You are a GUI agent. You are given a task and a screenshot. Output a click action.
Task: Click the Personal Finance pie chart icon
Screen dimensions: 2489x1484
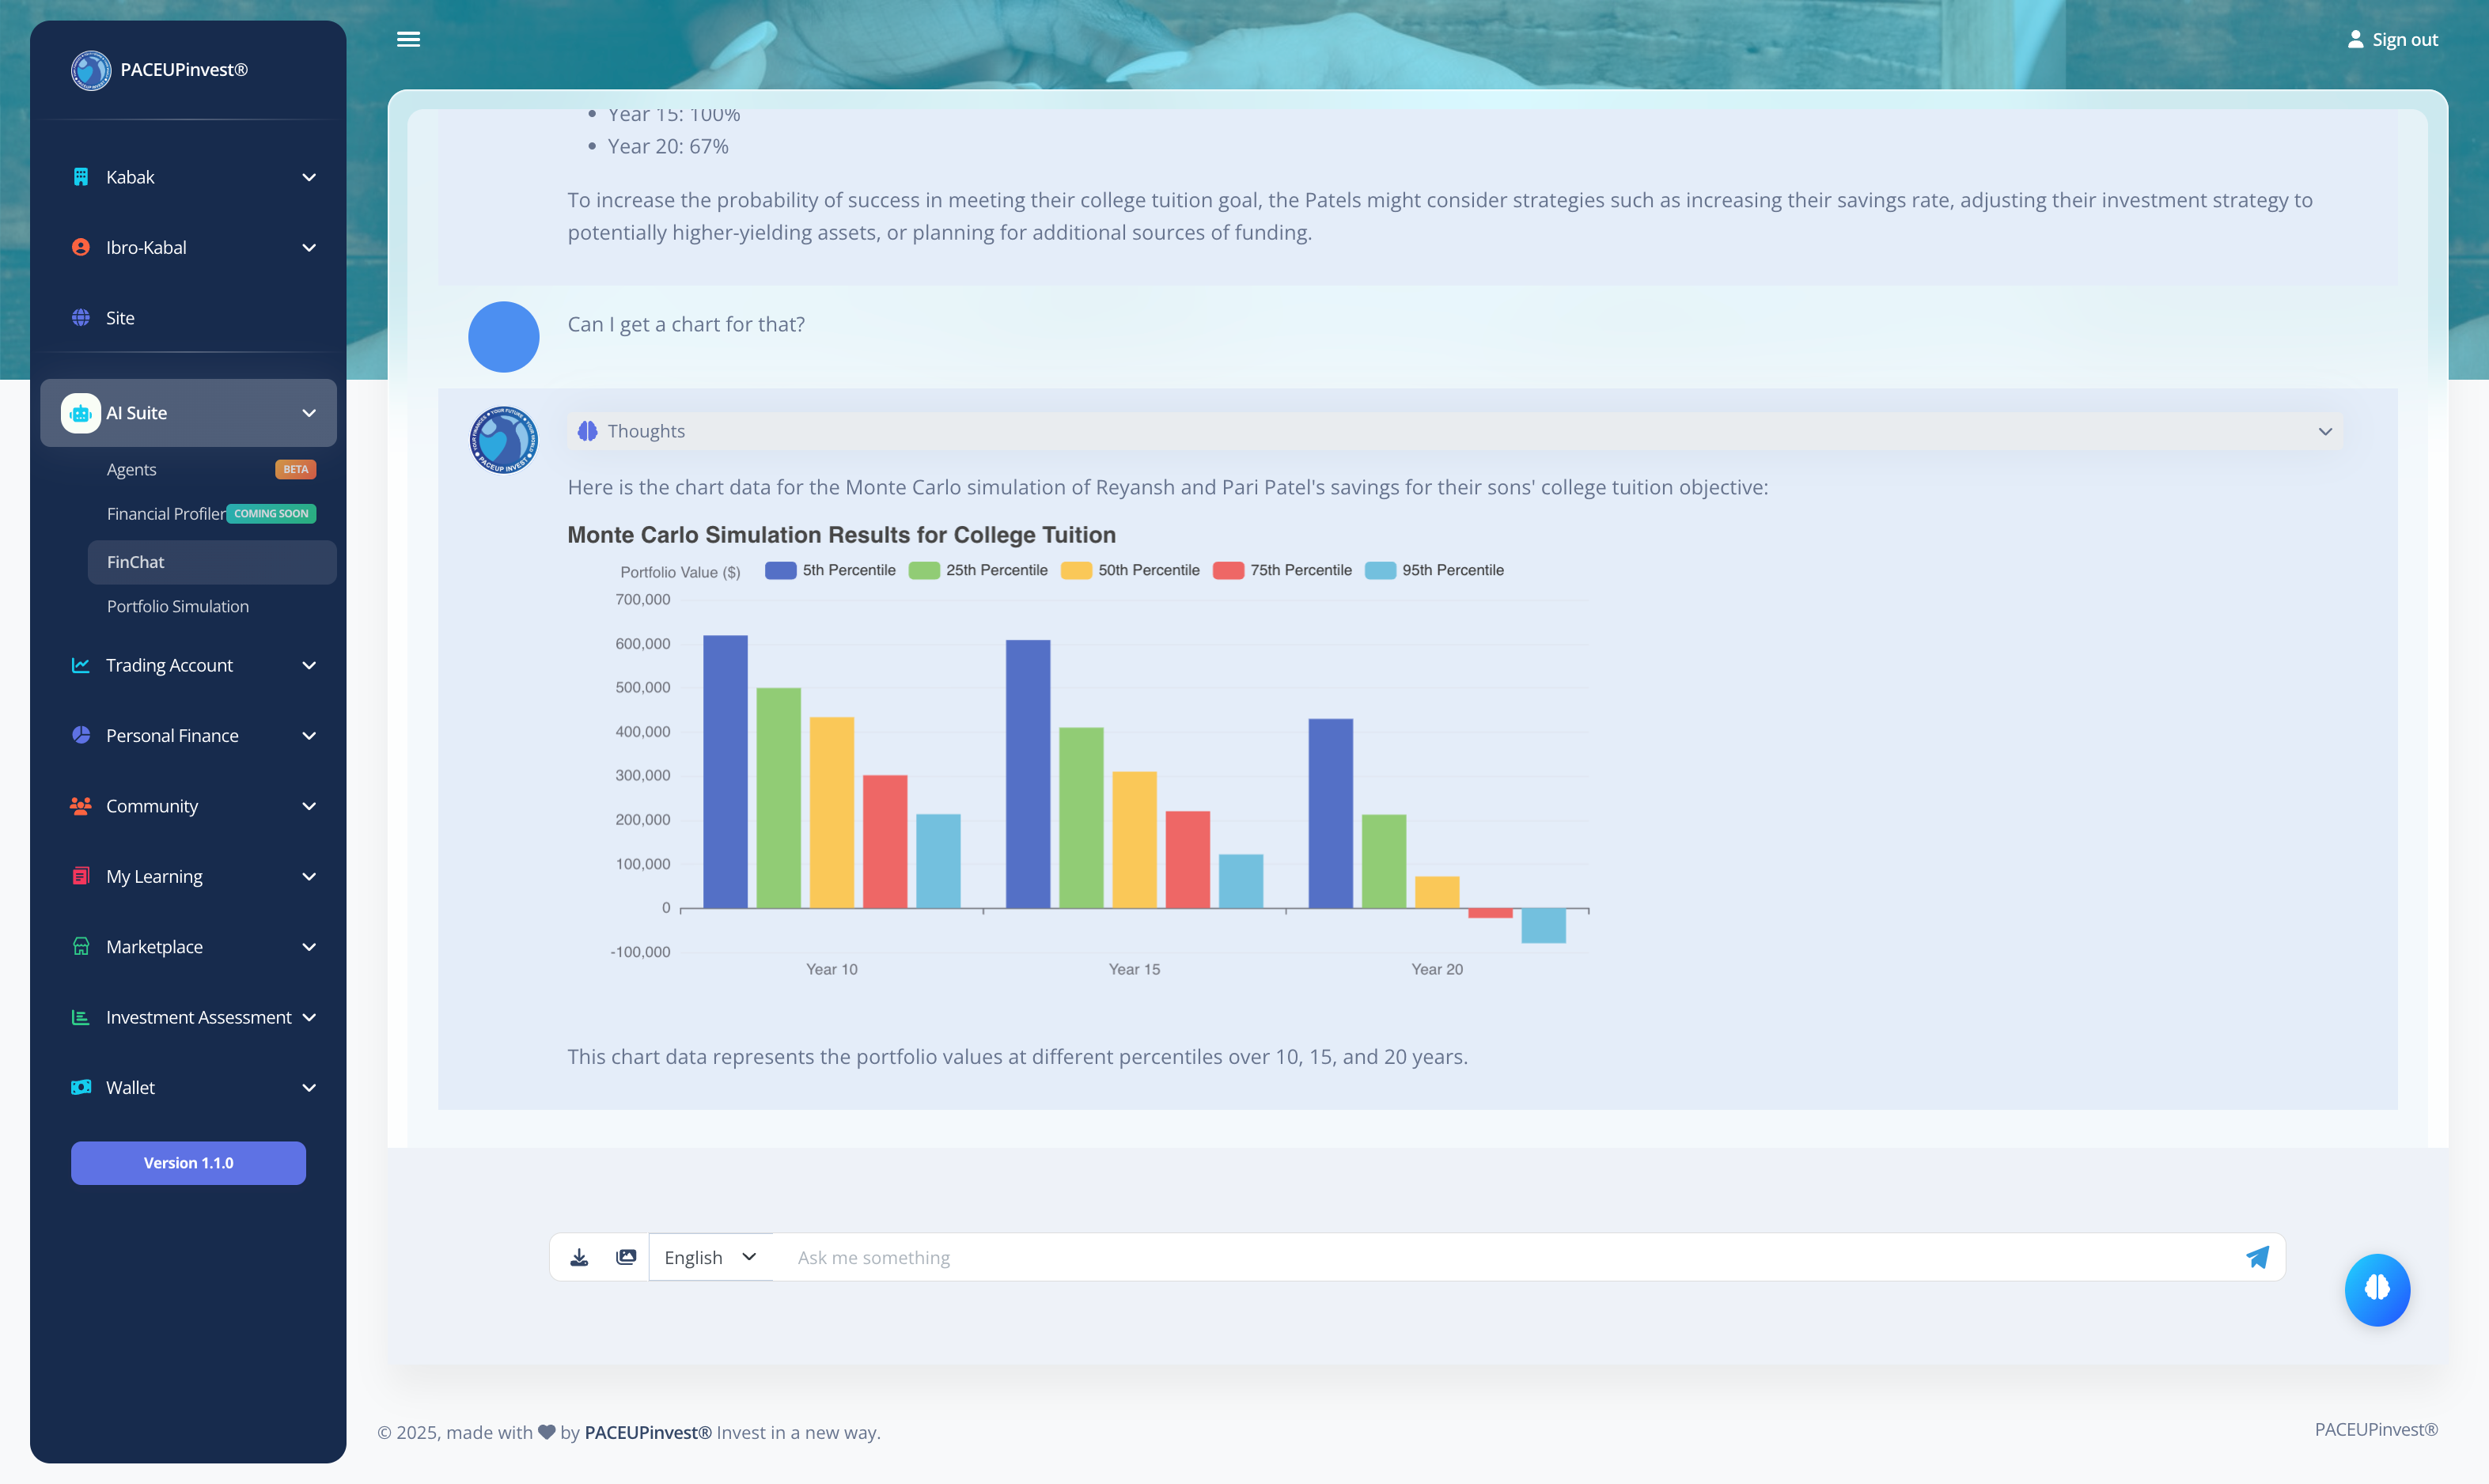[x=80, y=735]
